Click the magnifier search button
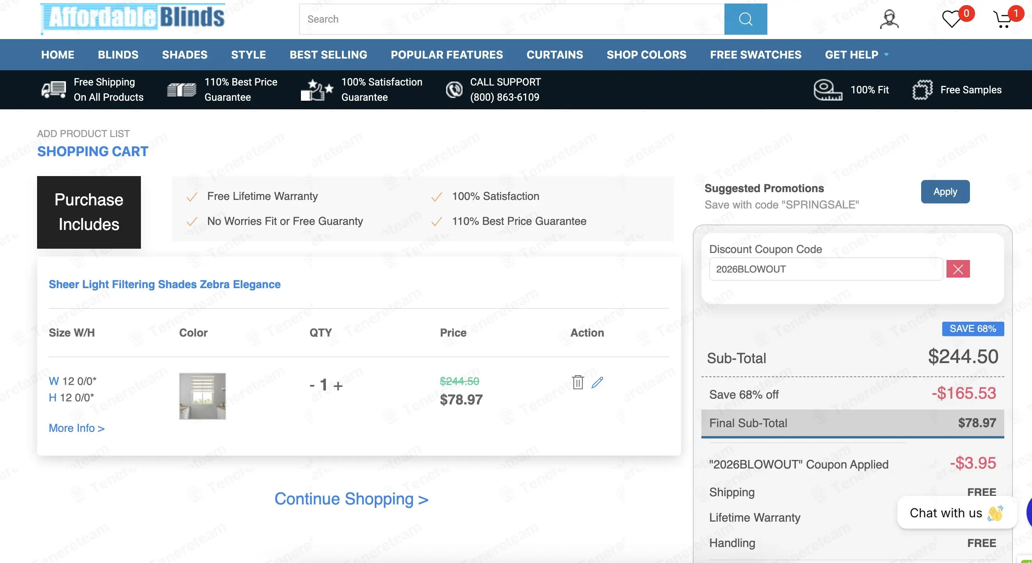 pyautogui.click(x=745, y=19)
